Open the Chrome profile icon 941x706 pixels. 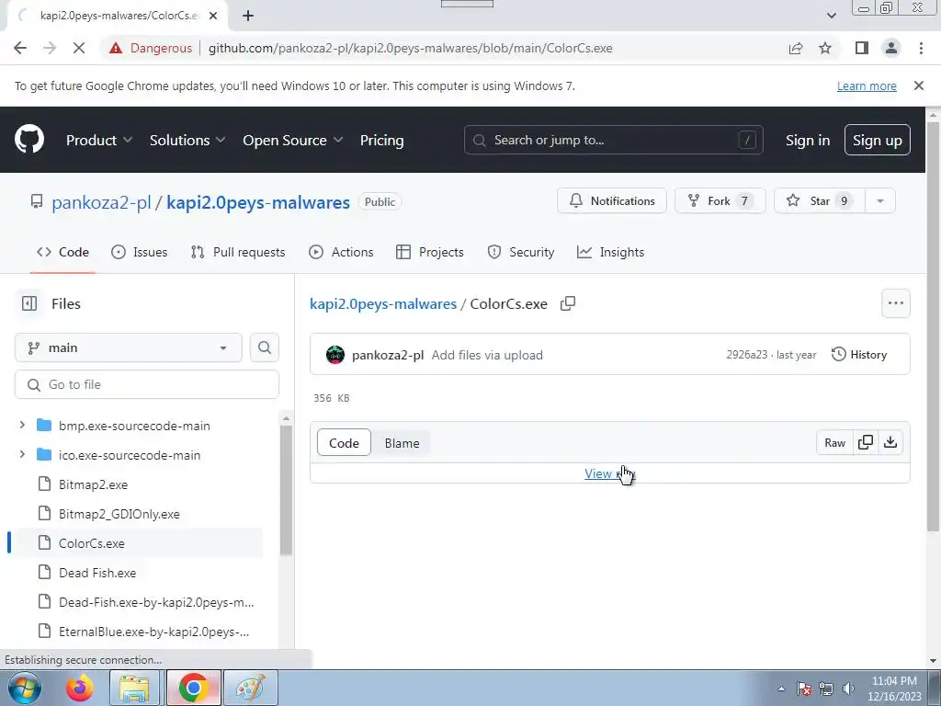pyautogui.click(x=891, y=48)
